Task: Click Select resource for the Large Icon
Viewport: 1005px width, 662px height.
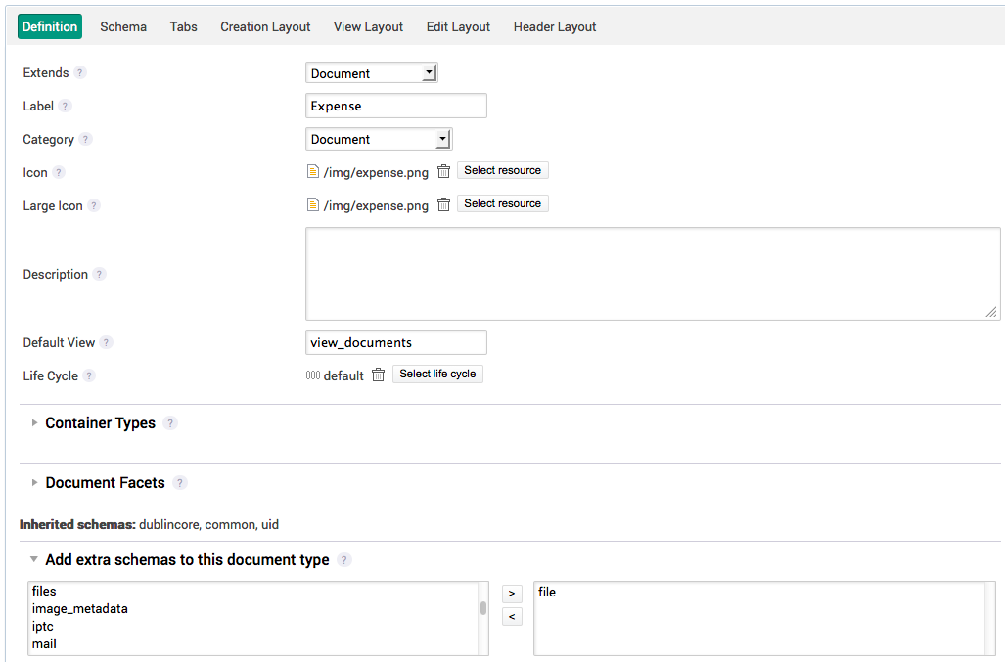Action: click(502, 203)
